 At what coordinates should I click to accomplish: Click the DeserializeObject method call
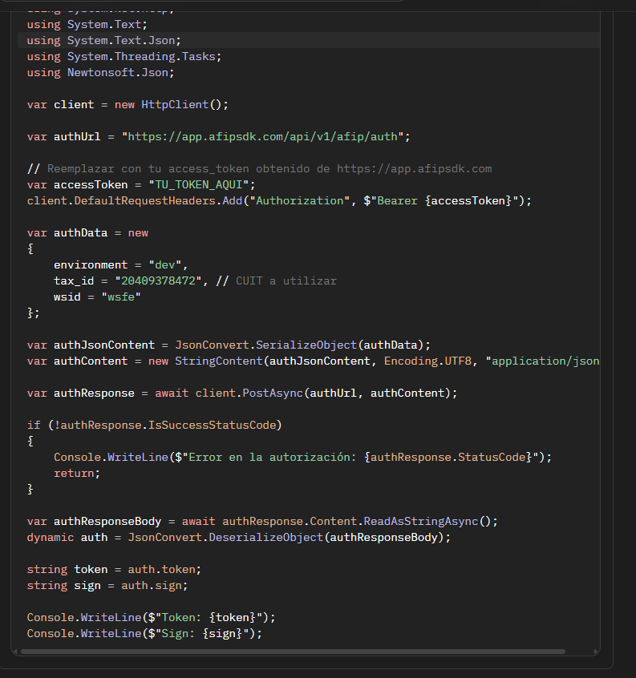[x=265, y=537]
